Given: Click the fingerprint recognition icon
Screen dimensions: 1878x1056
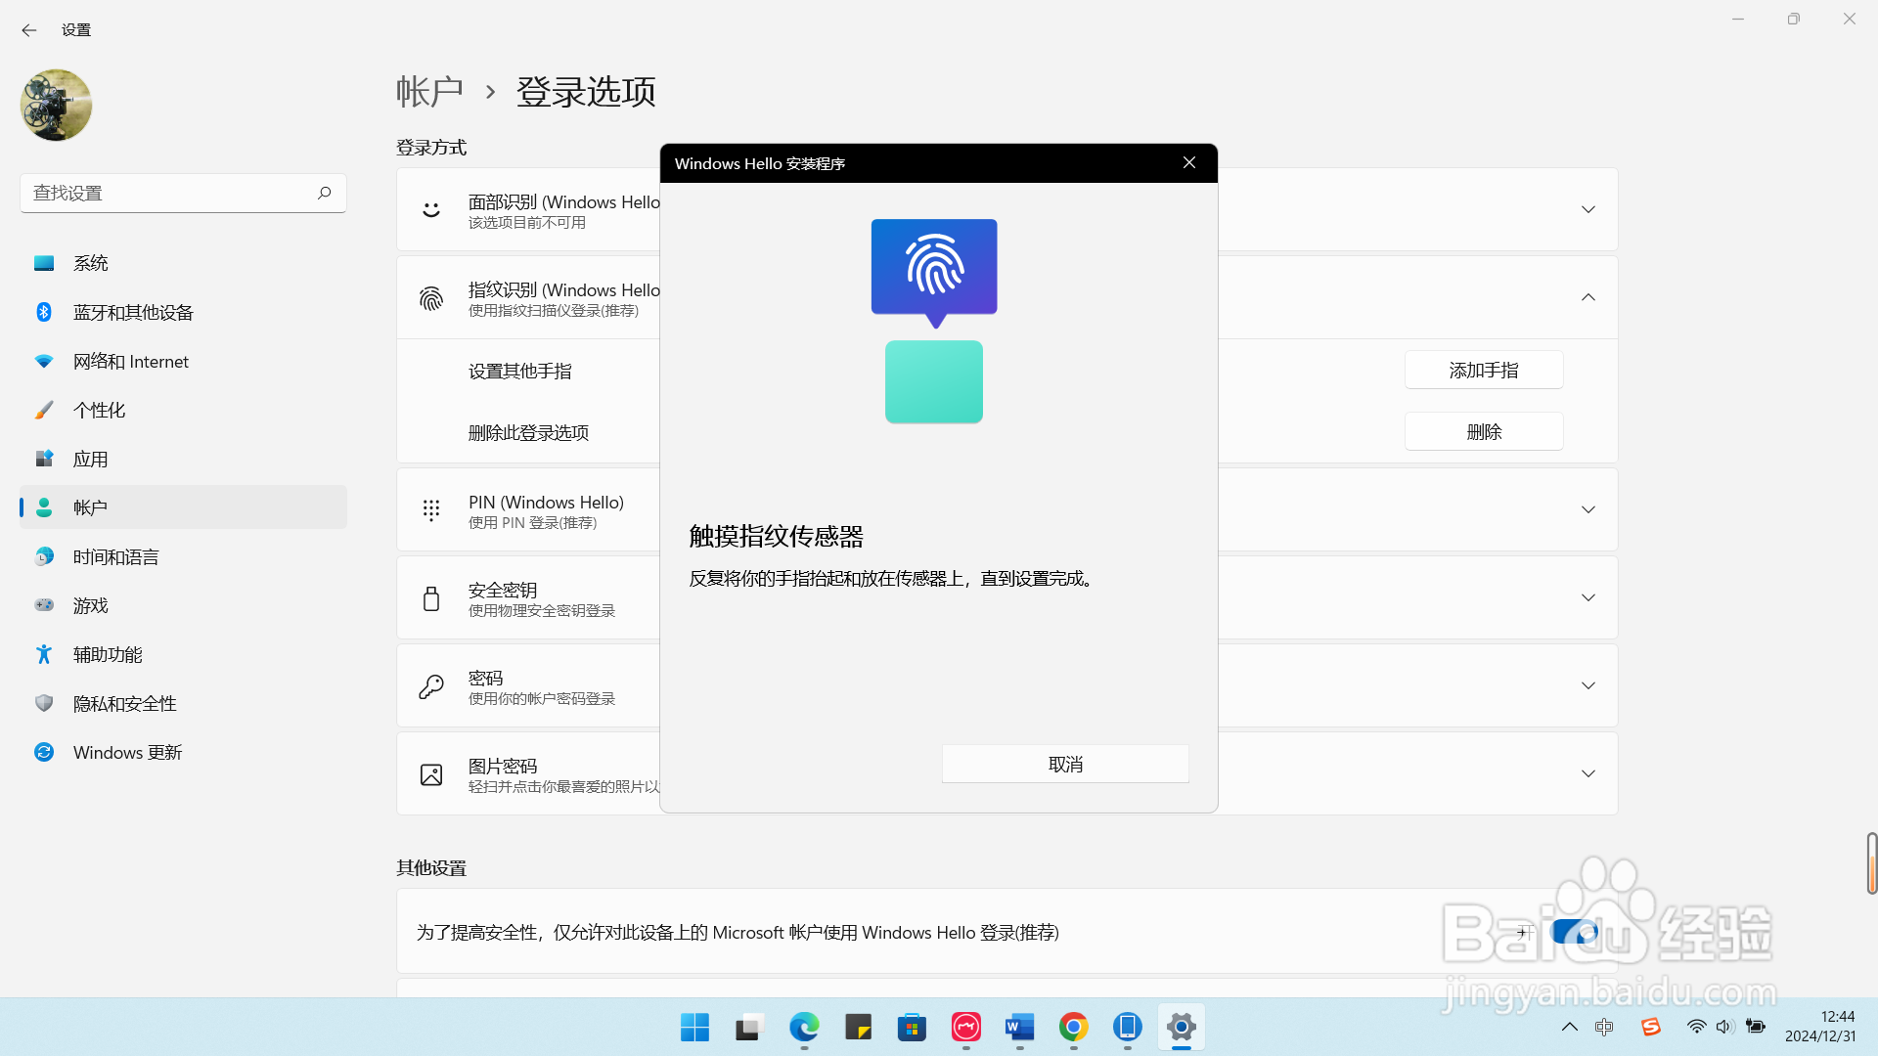Looking at the screenshot, I should (x=431, y=298).
